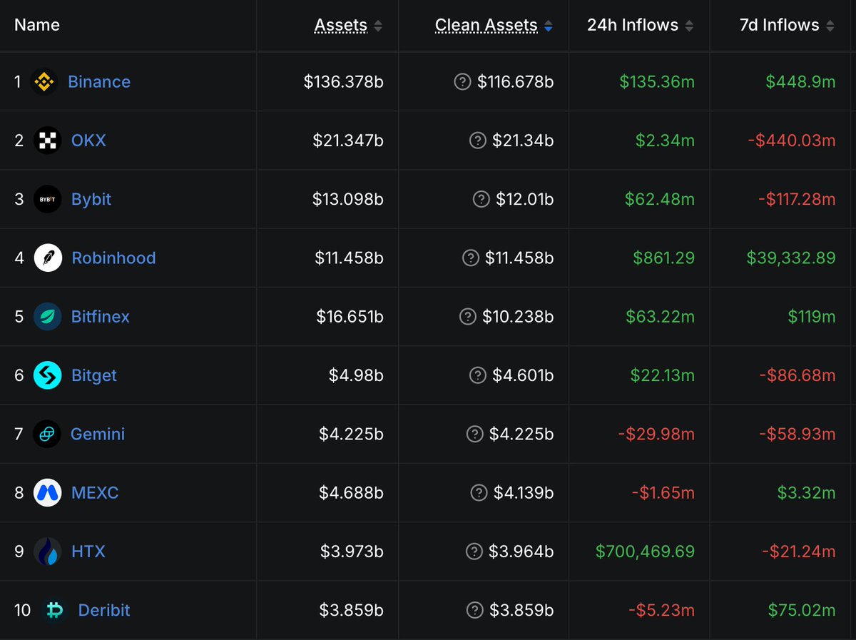Select MEXC assets value $4.688b

[352, 492]
